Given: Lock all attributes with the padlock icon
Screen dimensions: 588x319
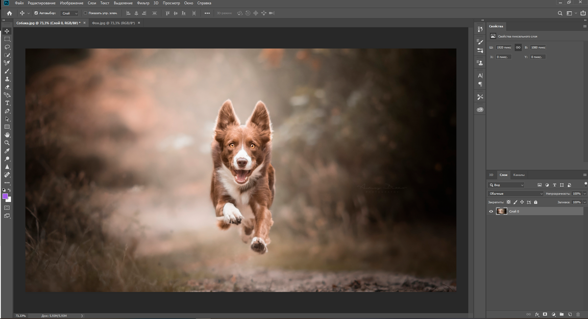Looking at the screenshot, I should (536, 202).
